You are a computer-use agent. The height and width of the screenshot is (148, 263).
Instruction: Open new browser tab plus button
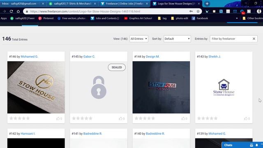click(x=207, y=4)
